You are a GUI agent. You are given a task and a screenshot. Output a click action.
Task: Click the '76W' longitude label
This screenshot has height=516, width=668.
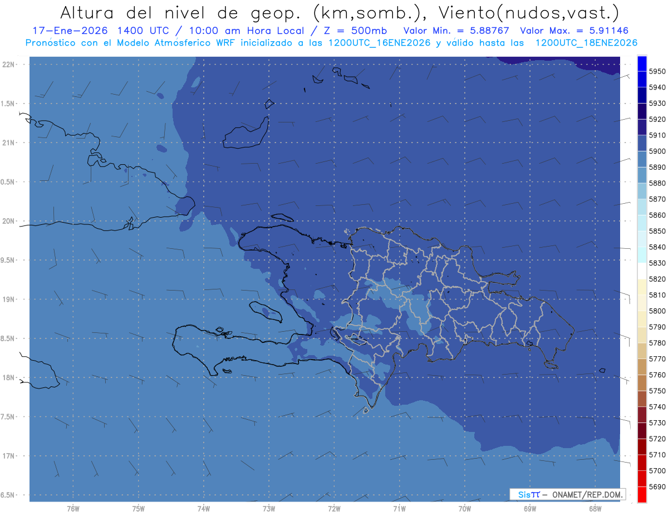[x=73, y=508]
